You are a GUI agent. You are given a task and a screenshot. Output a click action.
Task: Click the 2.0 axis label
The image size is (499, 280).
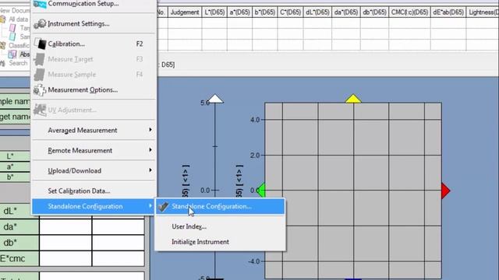(255, 156)
